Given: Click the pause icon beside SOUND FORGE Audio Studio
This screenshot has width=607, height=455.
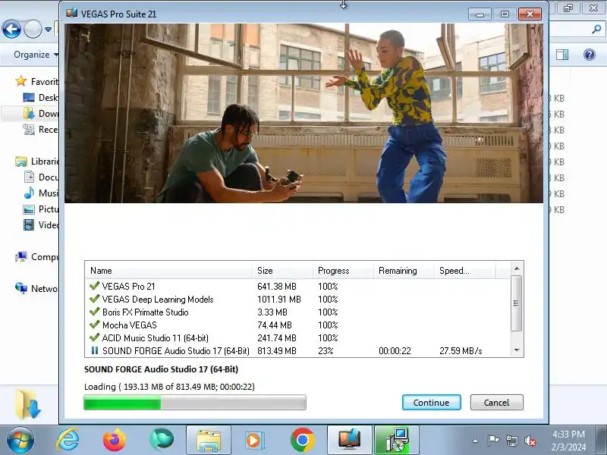Looking at the screenshot, I should point(94,350).
